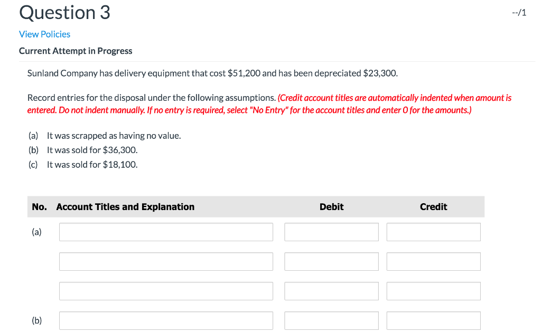Click the Debit field for entry (b)
This screenshot has width=541, height=332.
pos(331,320)
